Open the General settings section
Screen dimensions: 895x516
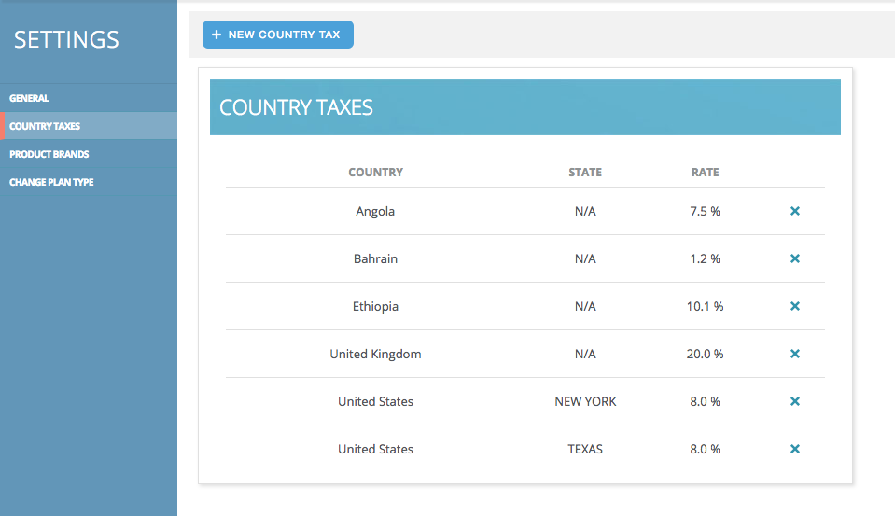89,98
